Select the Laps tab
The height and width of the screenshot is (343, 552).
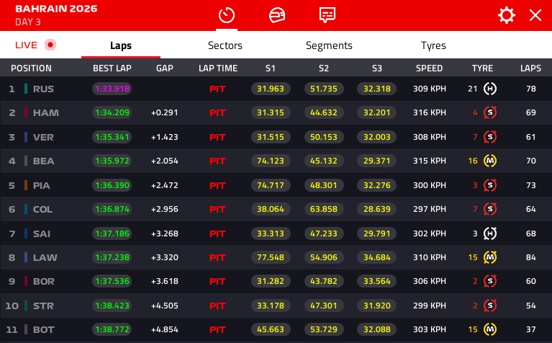(121, 45)
